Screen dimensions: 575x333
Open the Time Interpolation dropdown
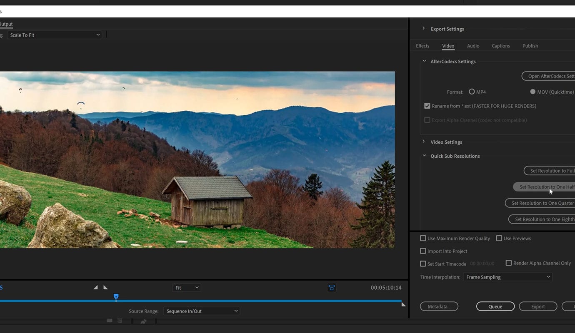pyautogui.click(x=507, y=277)
